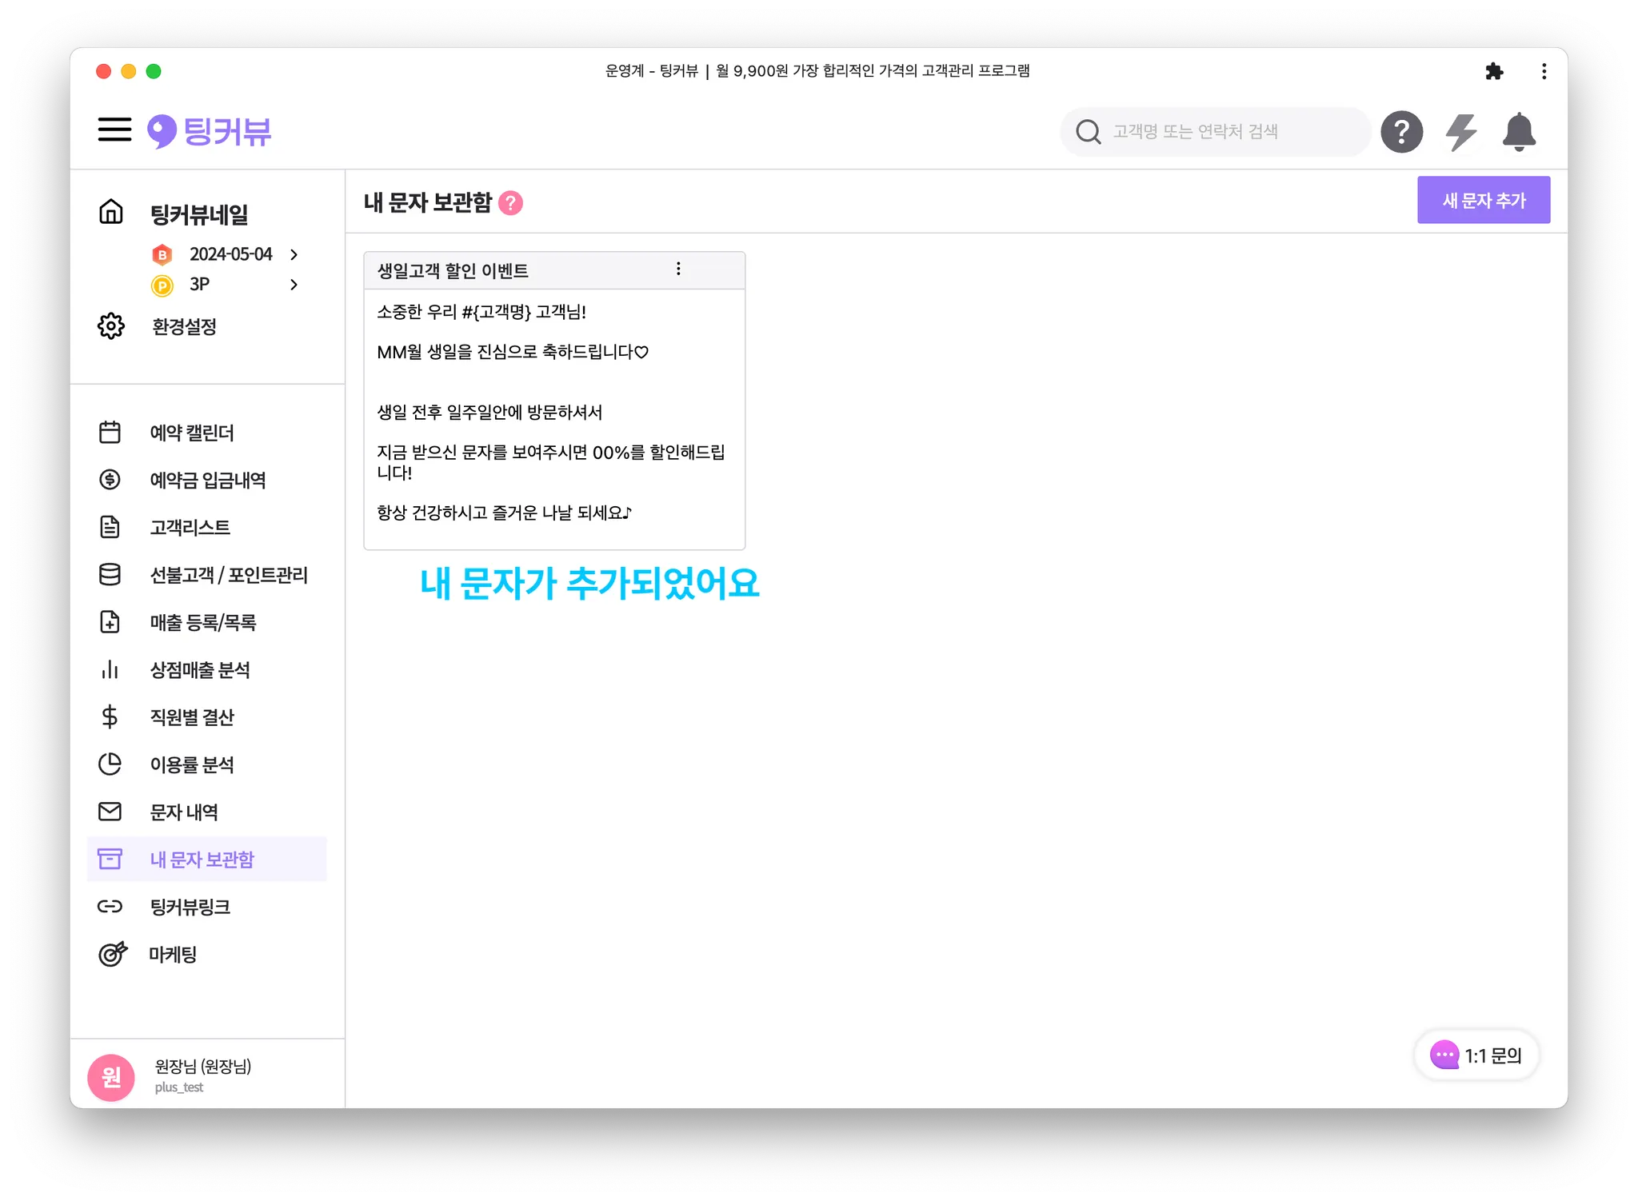Go to 예약 캘린더 in sidebar
Screen dimensions: 1638x1201
pos(192,433)
